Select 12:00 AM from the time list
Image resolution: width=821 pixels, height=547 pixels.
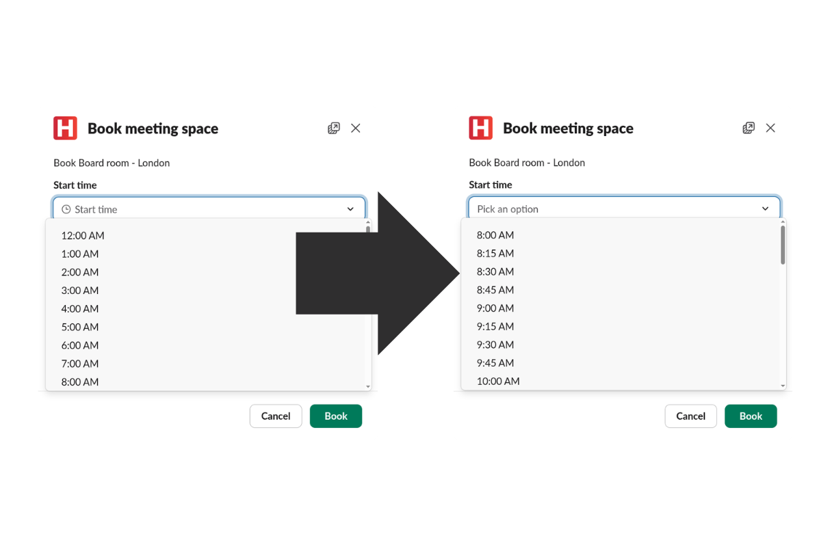pos(83,235)
